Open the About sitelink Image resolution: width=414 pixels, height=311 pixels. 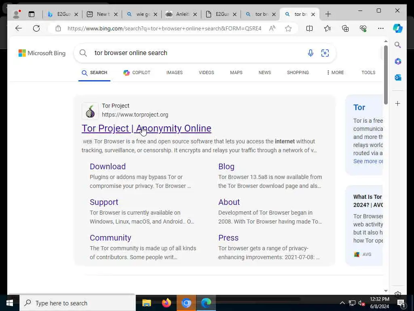point(229,202)
